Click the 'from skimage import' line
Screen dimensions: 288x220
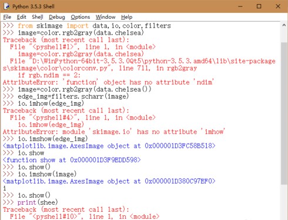pos(87,26)
